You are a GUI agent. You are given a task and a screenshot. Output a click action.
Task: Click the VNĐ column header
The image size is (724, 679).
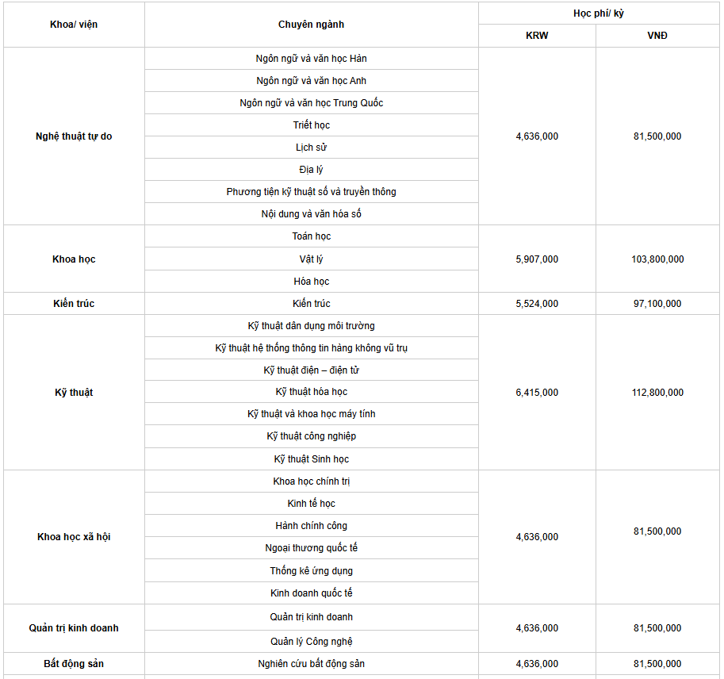point(657,36)
